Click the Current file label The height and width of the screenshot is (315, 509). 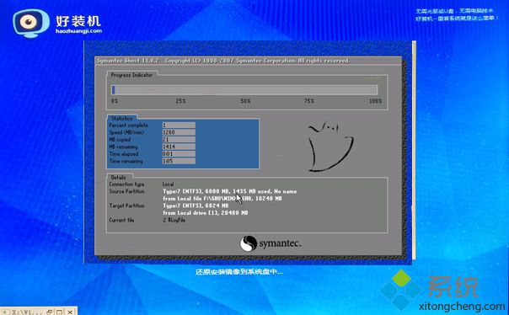[121, 220]
